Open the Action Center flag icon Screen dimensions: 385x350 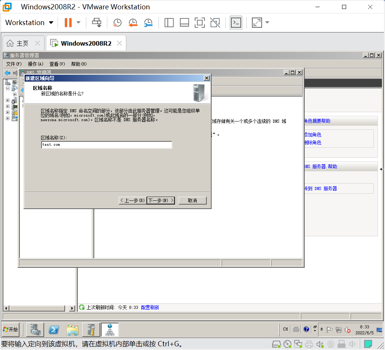pos(330,329)
